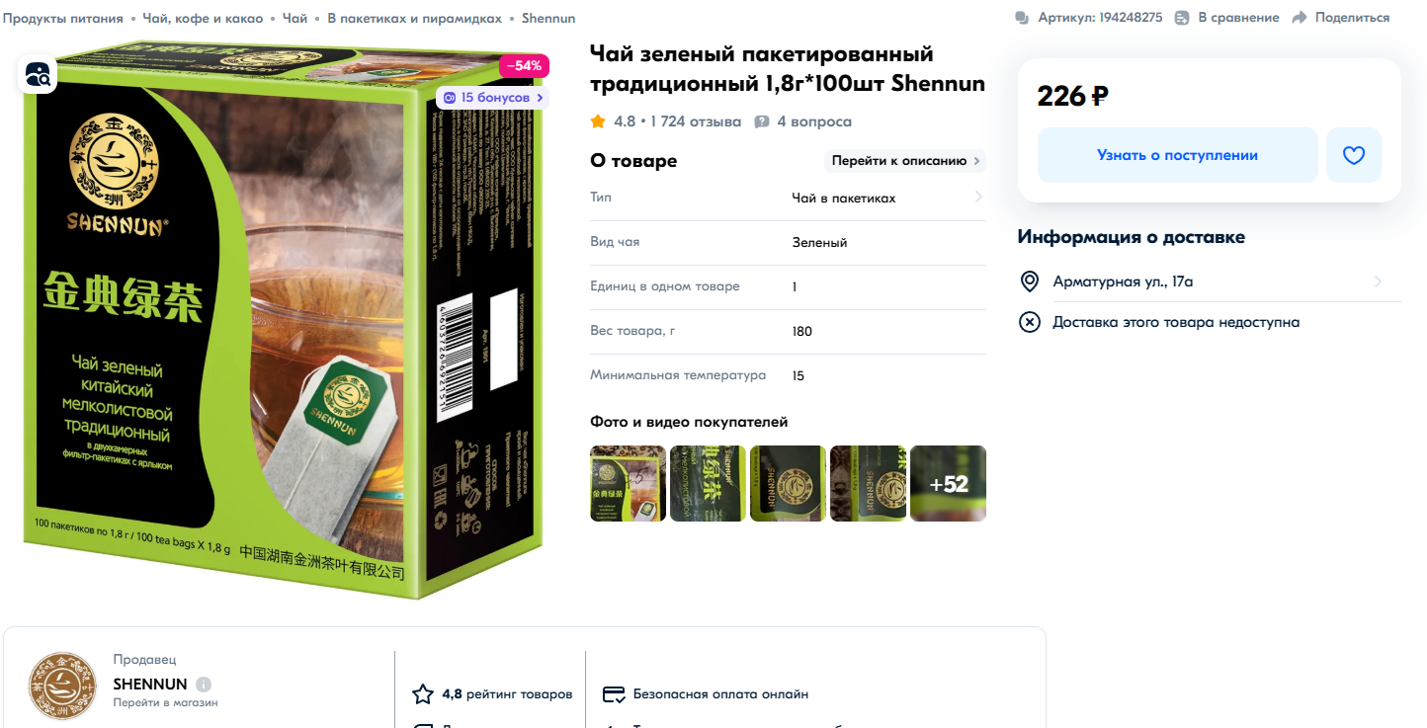
Task: Click the article number copy icon
Action: (x=1022, y=18)
